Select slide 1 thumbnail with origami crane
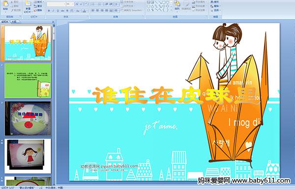The width and height of the screenshot is (295, 189). pos(28,43)
